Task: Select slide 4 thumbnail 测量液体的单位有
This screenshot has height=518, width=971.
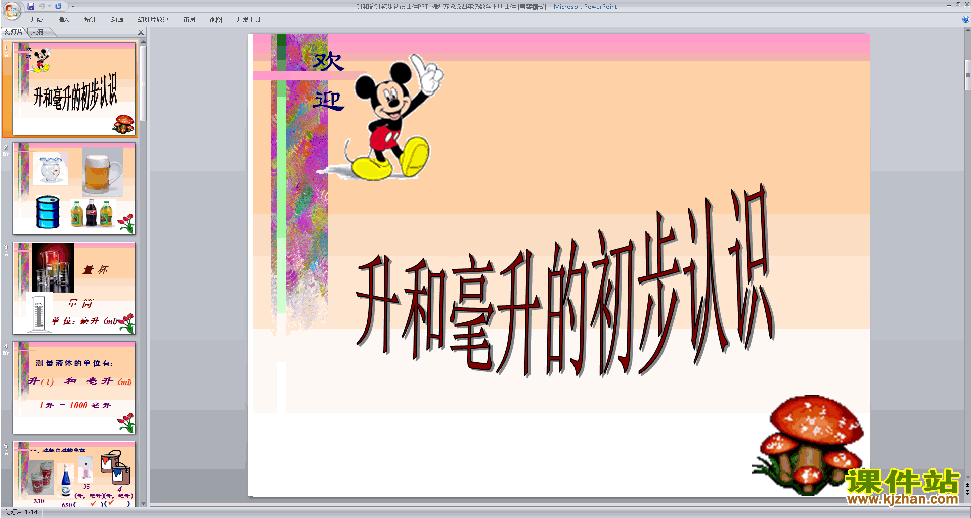Action: 74,388
